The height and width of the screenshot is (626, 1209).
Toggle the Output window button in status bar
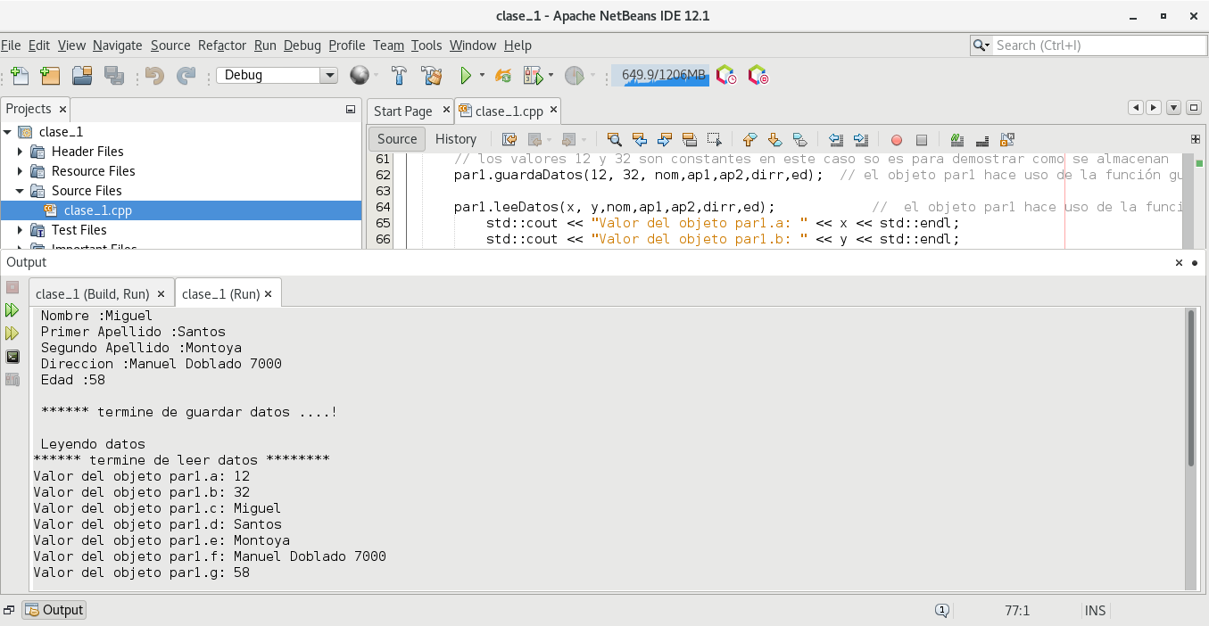[54, 610]
